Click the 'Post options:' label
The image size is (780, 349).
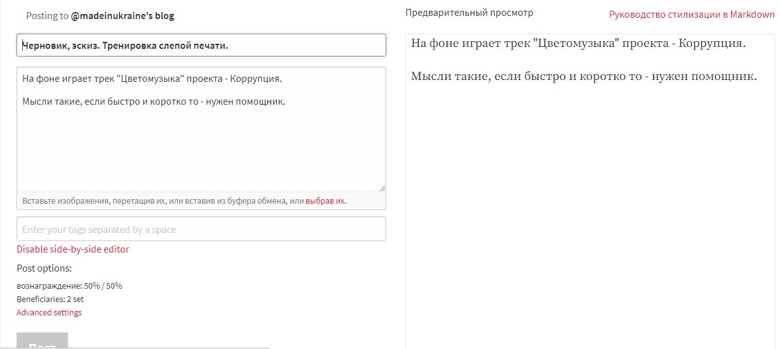coord(44,268)
